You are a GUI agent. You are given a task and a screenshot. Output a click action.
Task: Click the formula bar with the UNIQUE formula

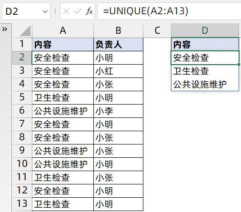pos(169,11)
